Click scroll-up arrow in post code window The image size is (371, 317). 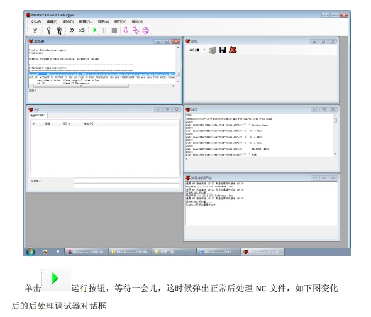tap(178, 48)
